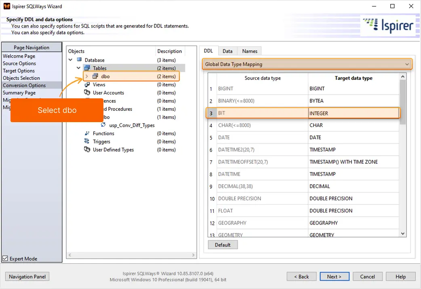The image size is (421, 289).
Task: Expand the dbo node under Tables
Action: (87, 76)
